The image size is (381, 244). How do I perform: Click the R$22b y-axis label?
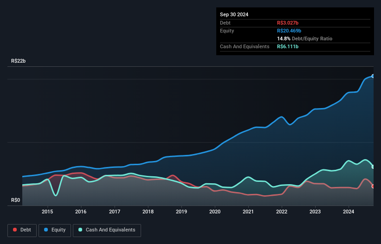[18, 61]
